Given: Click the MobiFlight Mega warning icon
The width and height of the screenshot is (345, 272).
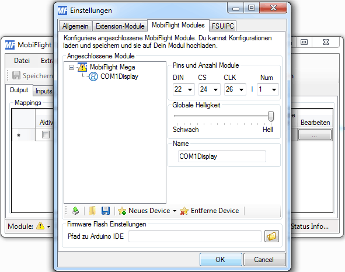Looking at the screenshot, I should pos(82,67).
